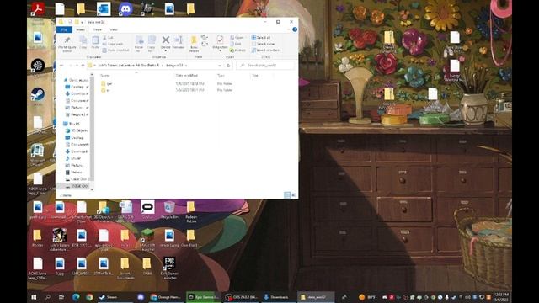The width and height of the screenshot is (539, 303).
Task: Click the Adobe Acrobat desktop icon
Action: pos(37,8)
